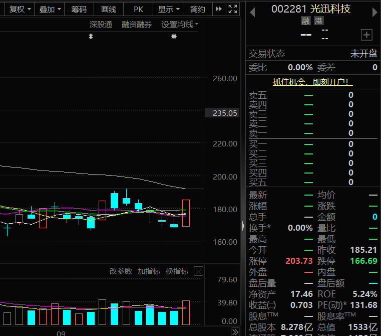The width and height of the screenshot is (381, 336).
Task: Add stock to watchlist plus icon
Action: (366, 35)
